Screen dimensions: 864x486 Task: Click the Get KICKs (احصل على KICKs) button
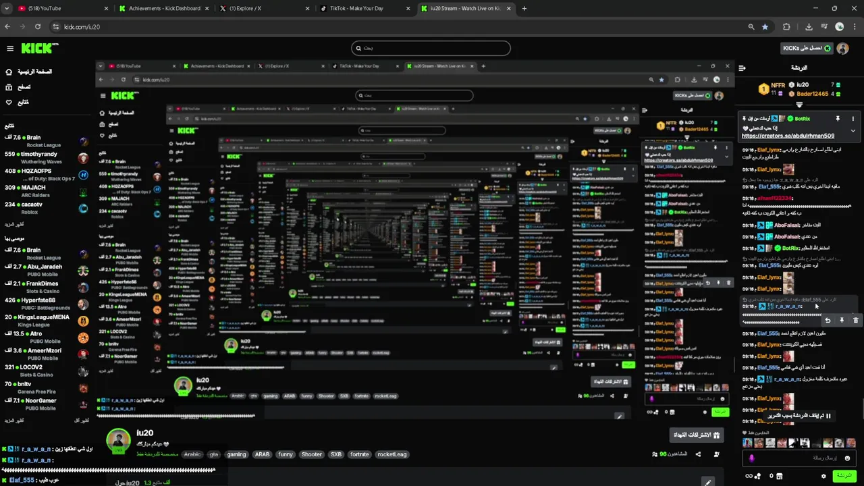[x=806, y=49]
